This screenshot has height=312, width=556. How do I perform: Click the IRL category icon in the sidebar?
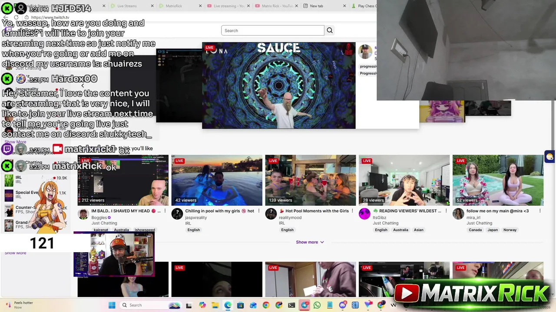(x=9, y=180)
